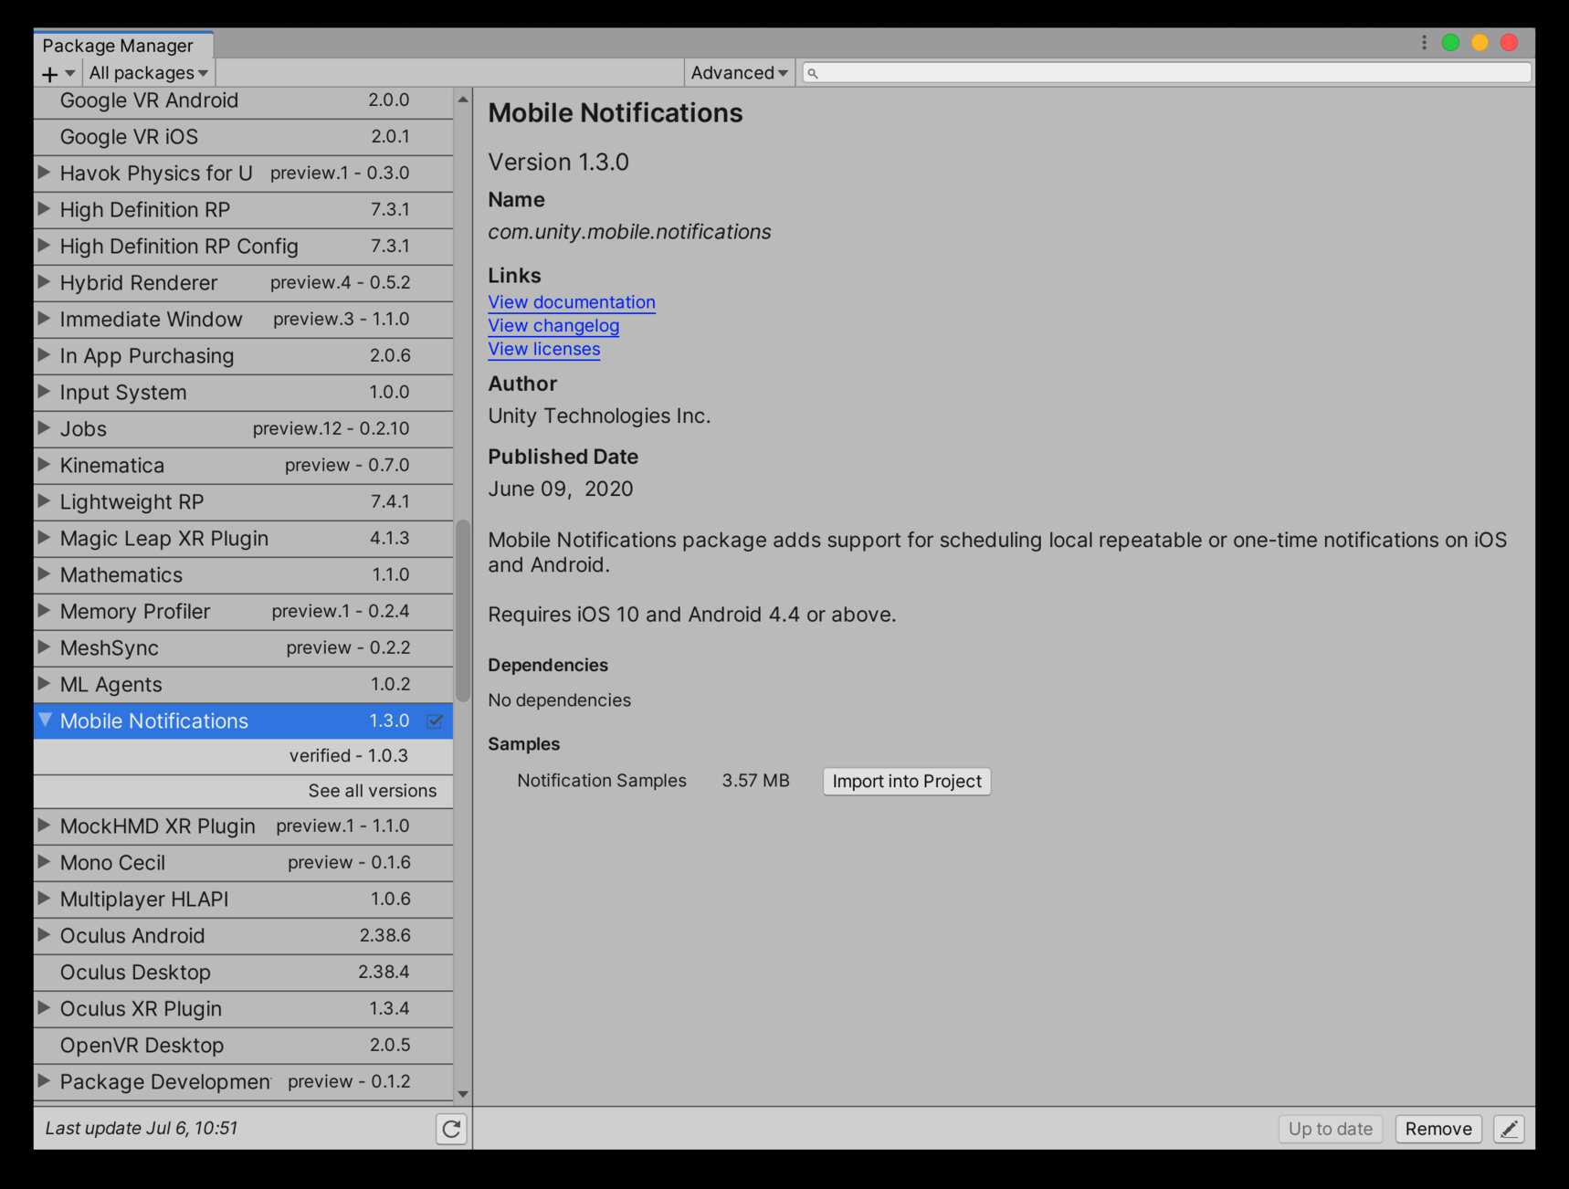Screen dimensions: 1569x1189
Task: Open the add package dropdown arrow
Action: click(x=68, y=73)
